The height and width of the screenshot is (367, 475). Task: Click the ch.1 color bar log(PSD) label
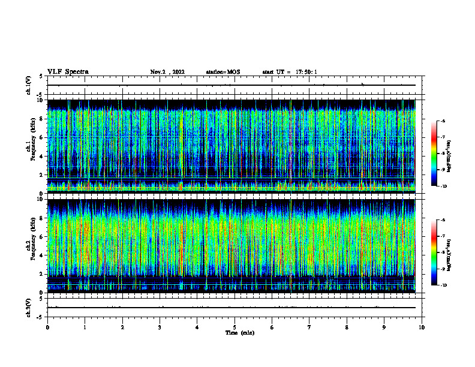pyautogui.click(x=449, y=157)
